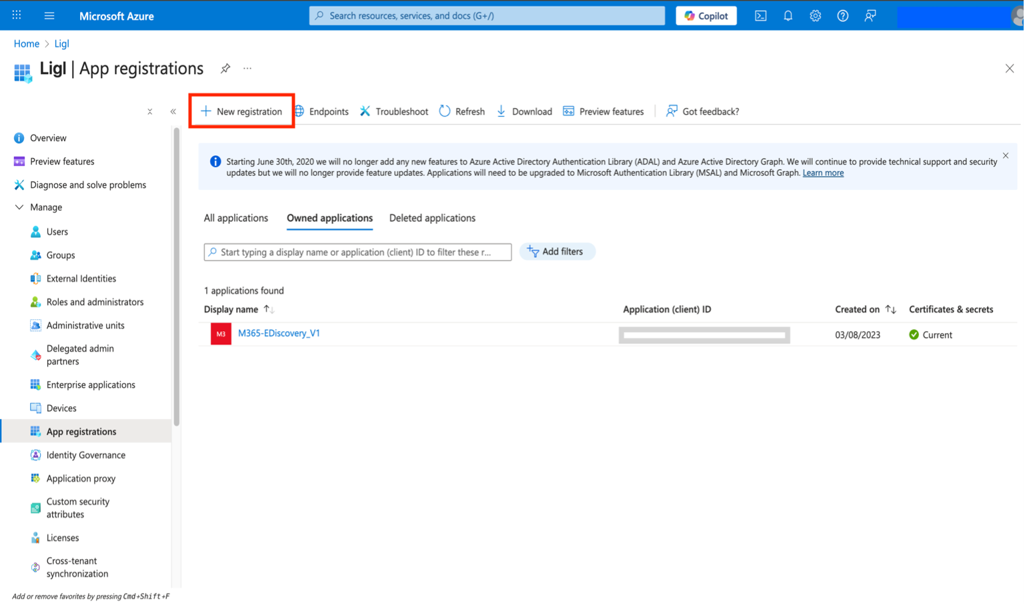The width and height of the screenshot is (1027, 609).
Task: Collapse the sidebar with the double chevron
Action: [173, 112]
